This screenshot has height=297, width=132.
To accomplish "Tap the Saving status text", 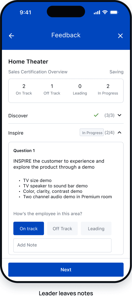I will [117, 72].
